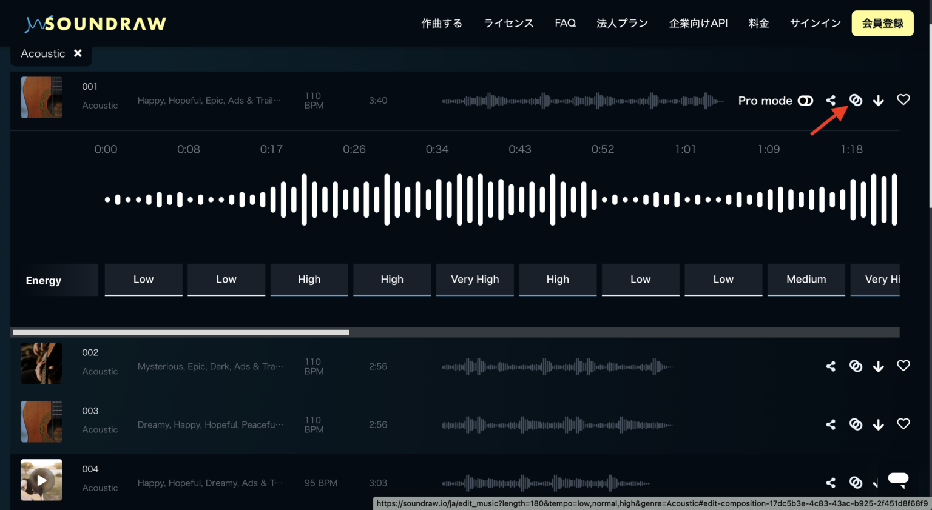Open the 作曲する menu item
Image resolution: width=932 pixels, height=510 pixels.
[x=442, y=23]
